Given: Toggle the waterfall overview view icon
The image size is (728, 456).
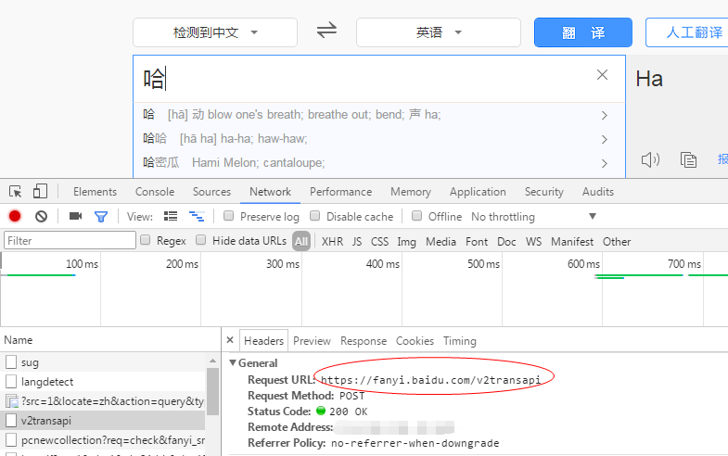Looking at the screenshot, I should coord(197,216).
